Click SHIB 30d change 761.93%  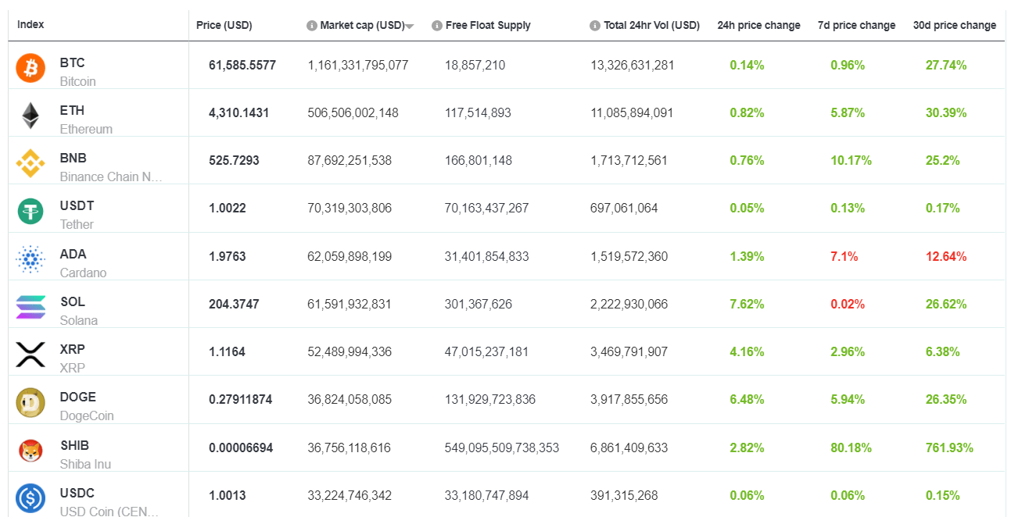click(x=949, y=447)
